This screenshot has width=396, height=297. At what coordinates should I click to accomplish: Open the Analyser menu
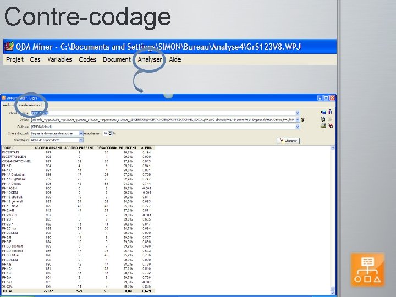coord(150,59)
